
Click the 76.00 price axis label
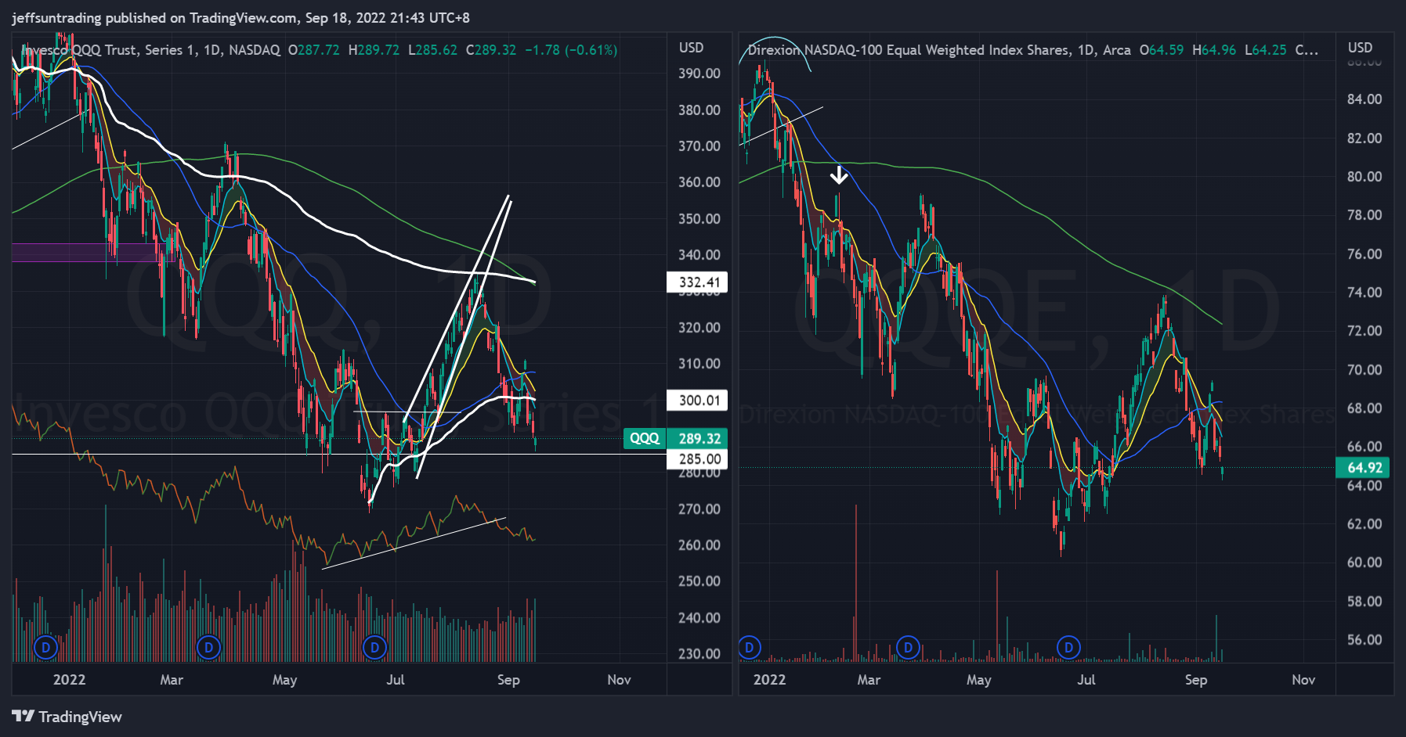1364,254
